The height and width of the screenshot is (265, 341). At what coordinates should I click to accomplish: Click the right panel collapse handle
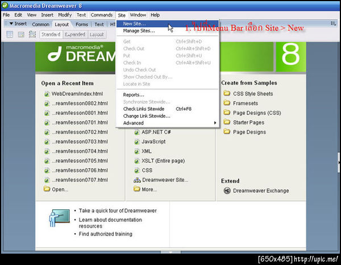click(339, 162)
